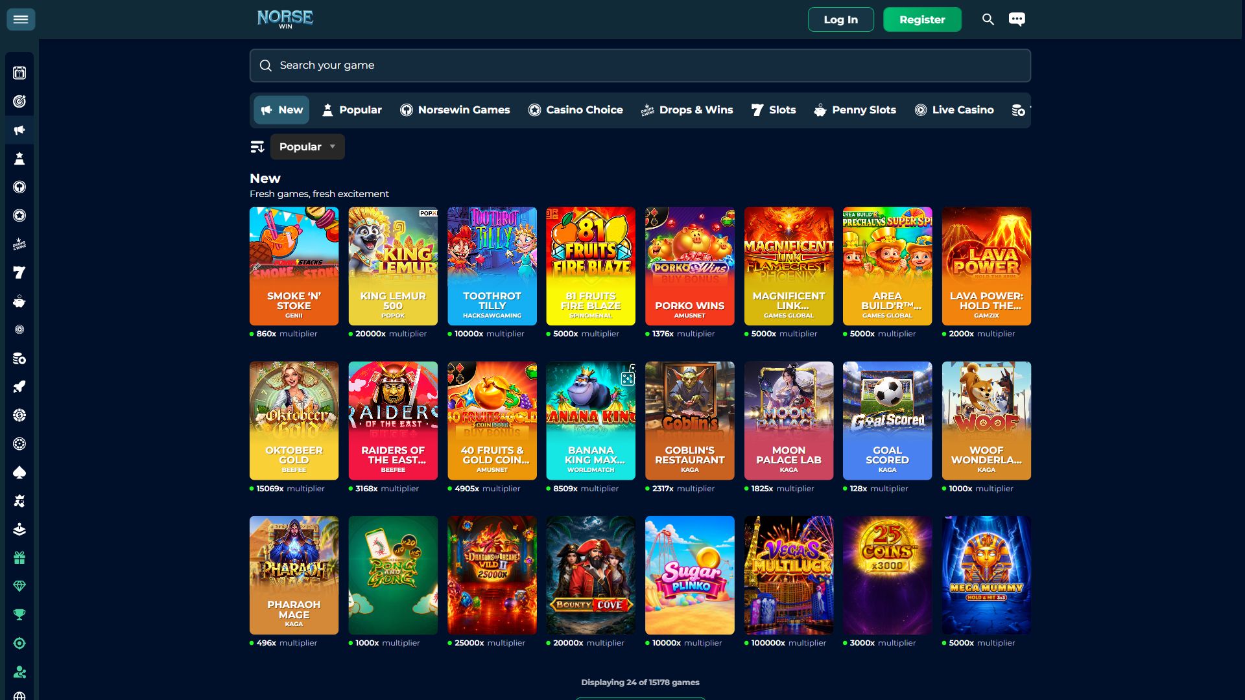This screenshot has width=1245, height=700.
Task: Switch to the Popular category tab
Action: pos(352,110)
